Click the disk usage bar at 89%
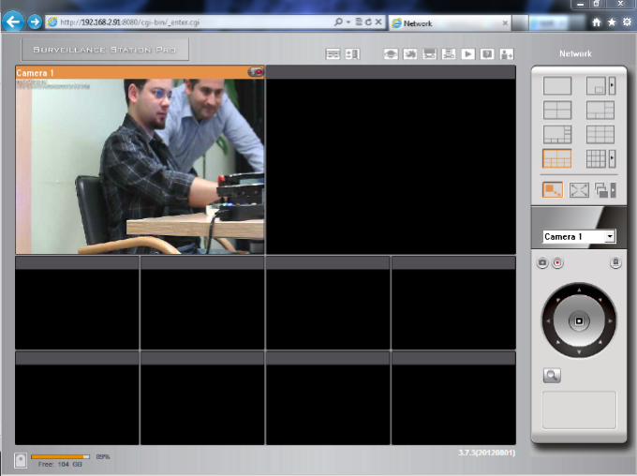This screenshot has width=637, height=476. coord(61,457)
